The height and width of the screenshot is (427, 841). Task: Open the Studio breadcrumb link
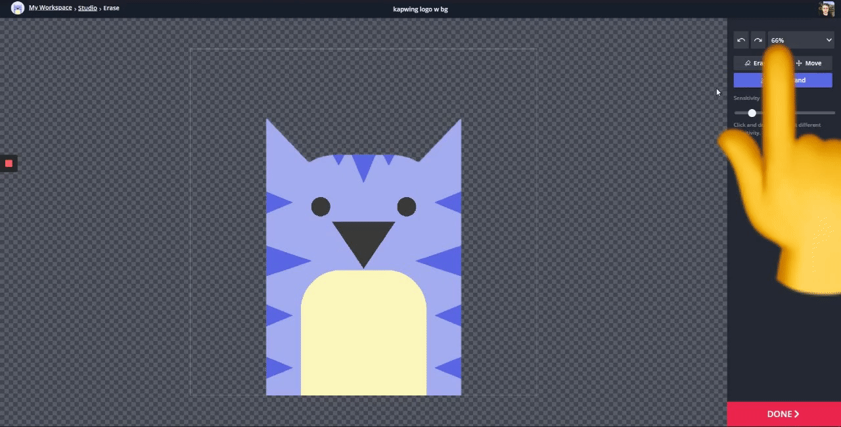(x=87, y=8)
